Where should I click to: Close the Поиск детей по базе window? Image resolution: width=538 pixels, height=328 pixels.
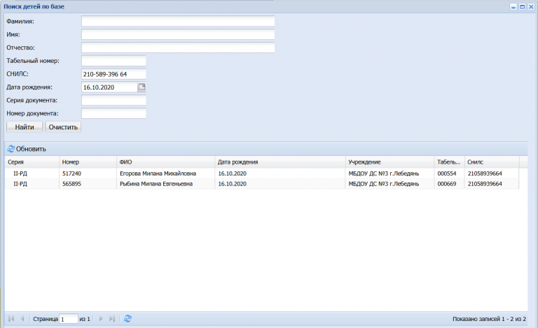531,7
